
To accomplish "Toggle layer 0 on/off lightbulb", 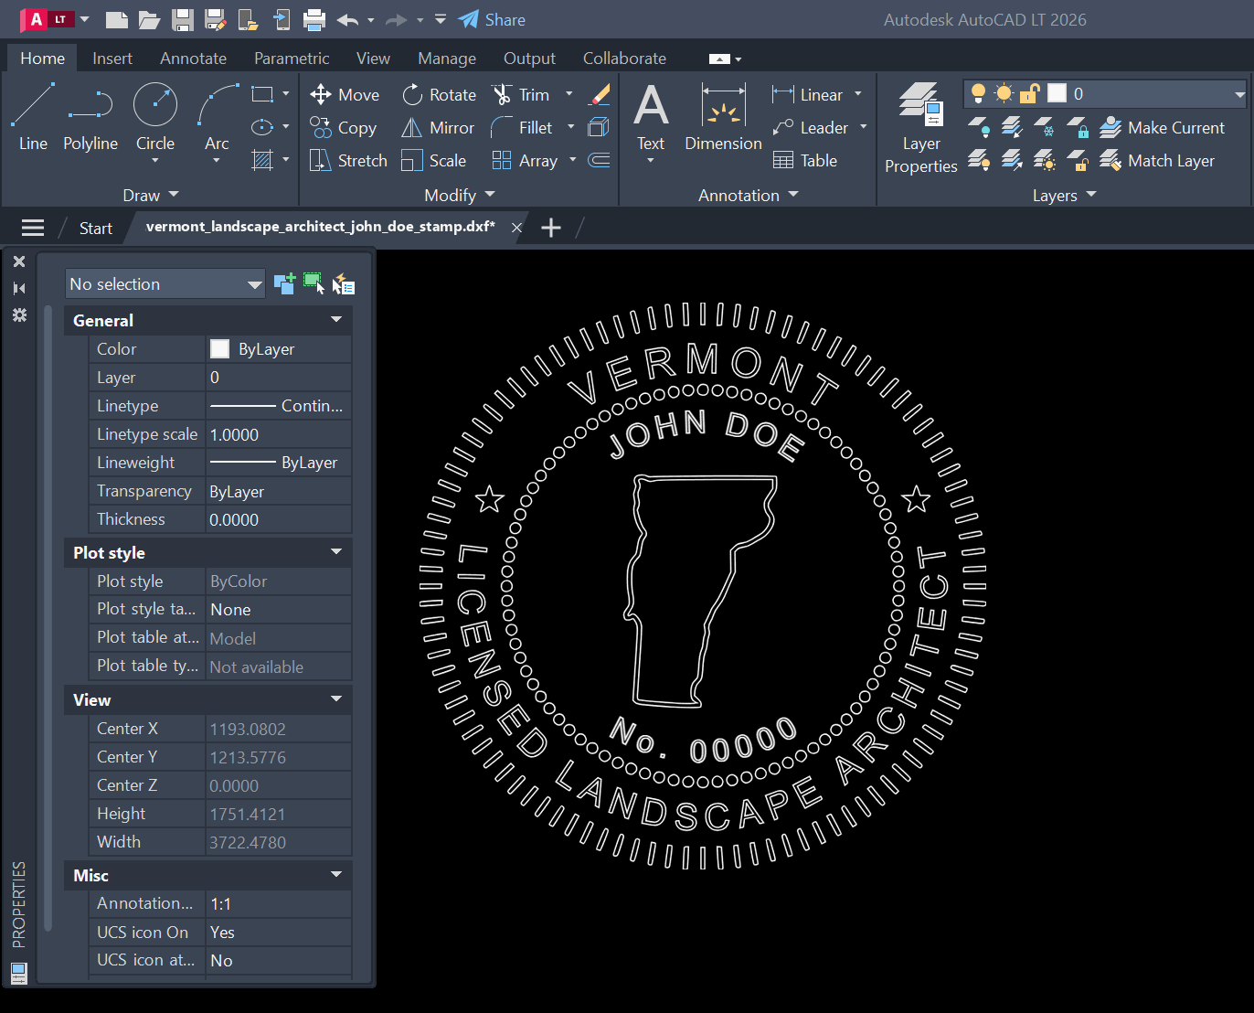I will (x=978, y=93).
